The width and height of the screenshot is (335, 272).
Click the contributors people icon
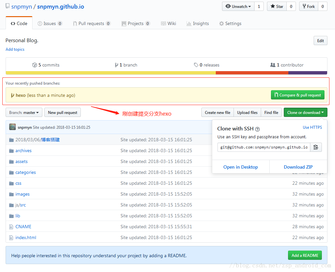coord(273,65)
